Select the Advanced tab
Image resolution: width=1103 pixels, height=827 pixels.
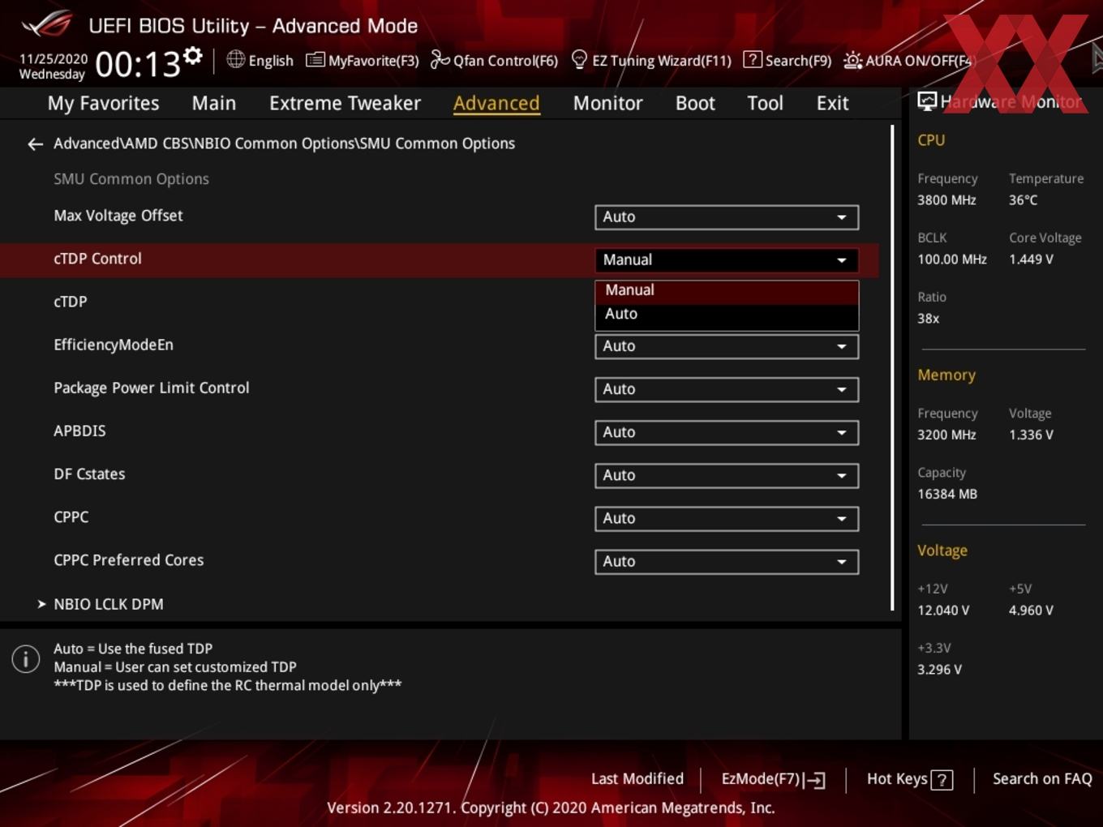(496, 103)
